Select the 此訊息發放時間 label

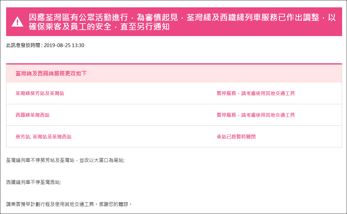tap(23, 46)
